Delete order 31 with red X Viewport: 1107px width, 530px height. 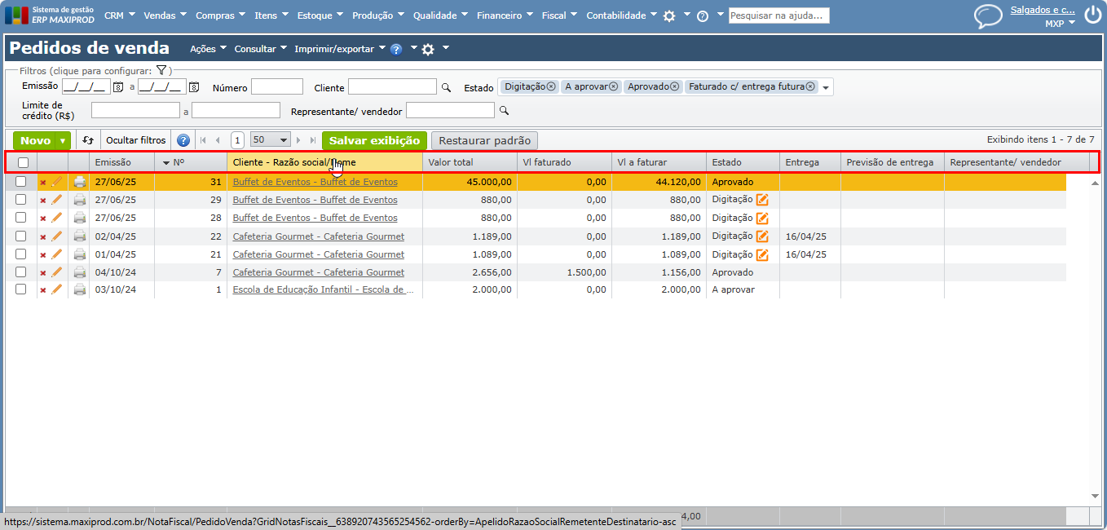pyautogui.click(x=43, y=183)
